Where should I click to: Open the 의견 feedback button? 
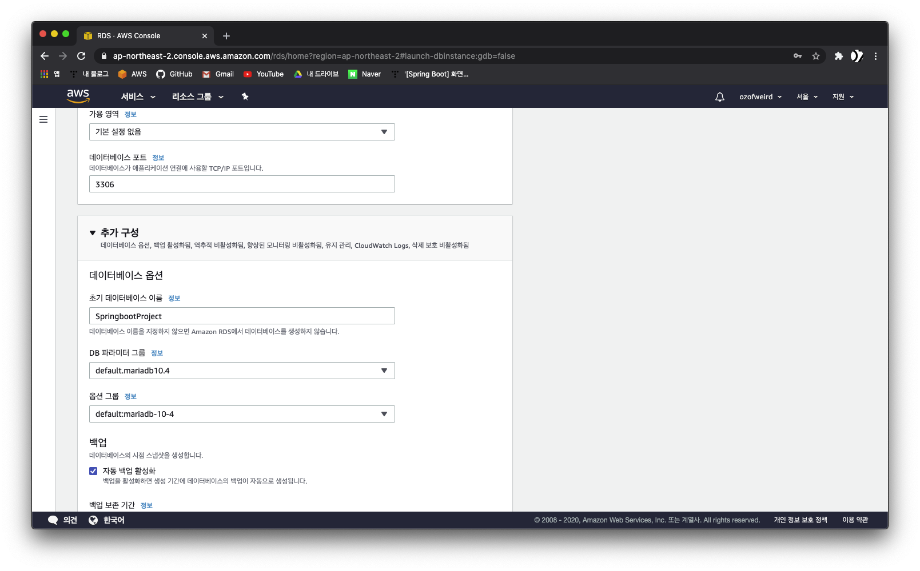(63, 520)
